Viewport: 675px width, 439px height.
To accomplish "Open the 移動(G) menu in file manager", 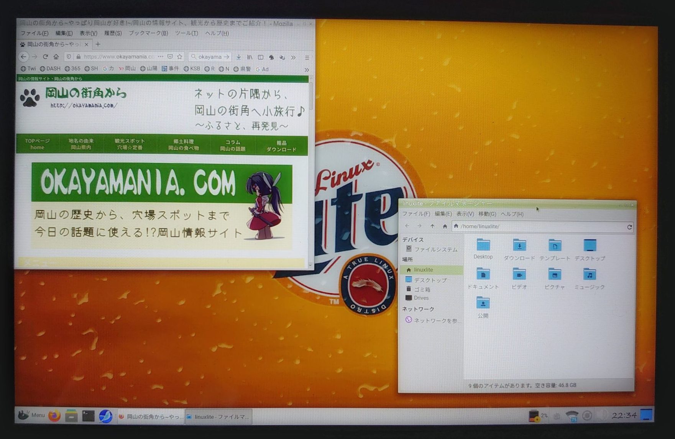I will coord(487,214).
